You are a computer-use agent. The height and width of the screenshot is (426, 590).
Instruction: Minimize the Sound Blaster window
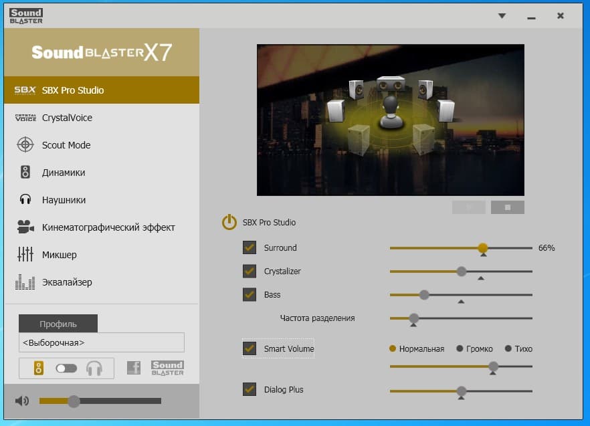[531, 17]
